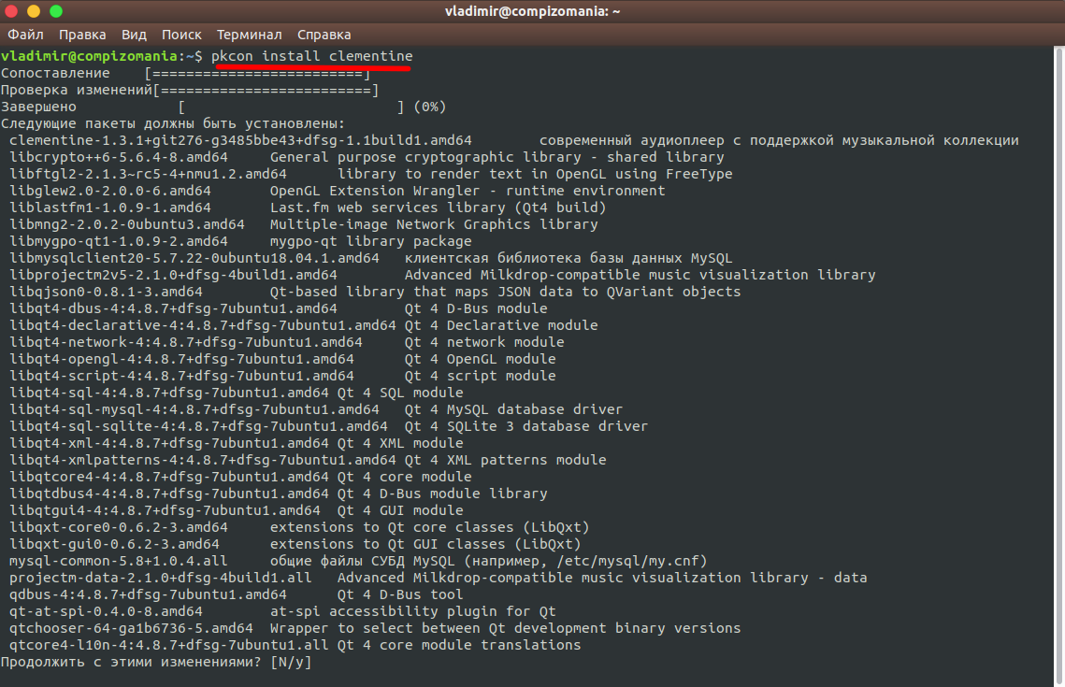Click the prompt vladimir@compizomania
This screenshot has height=687, width=1065.
coord(89,56)
